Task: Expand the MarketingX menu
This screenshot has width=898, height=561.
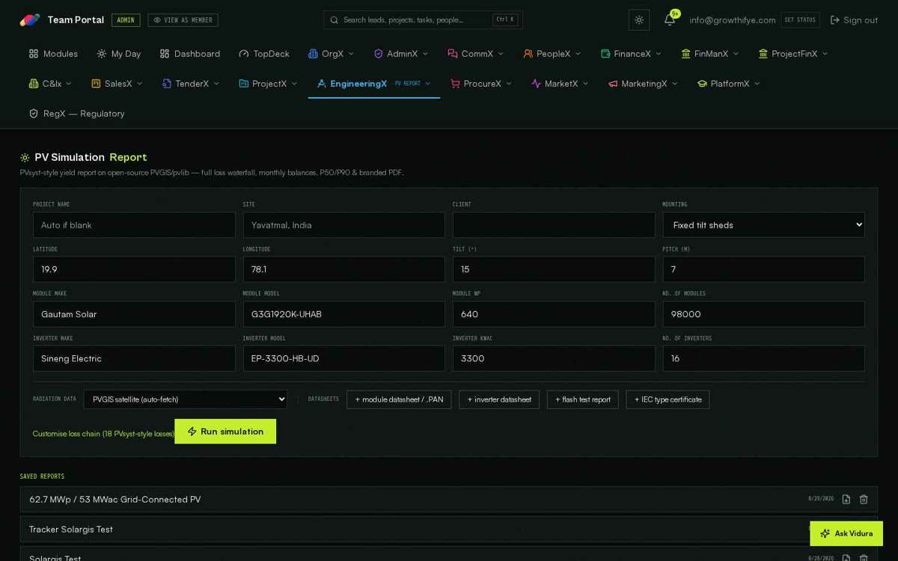Action: coord(643,84)
